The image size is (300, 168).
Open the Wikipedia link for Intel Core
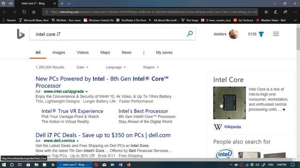coord(232,127)
